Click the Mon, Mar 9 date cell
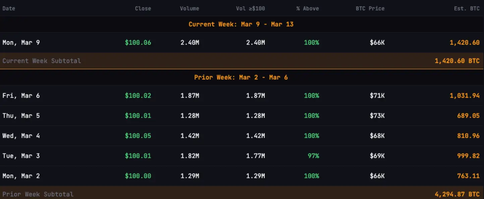The width and height of the screenshot is (484, 199). [x=21, y=43]
